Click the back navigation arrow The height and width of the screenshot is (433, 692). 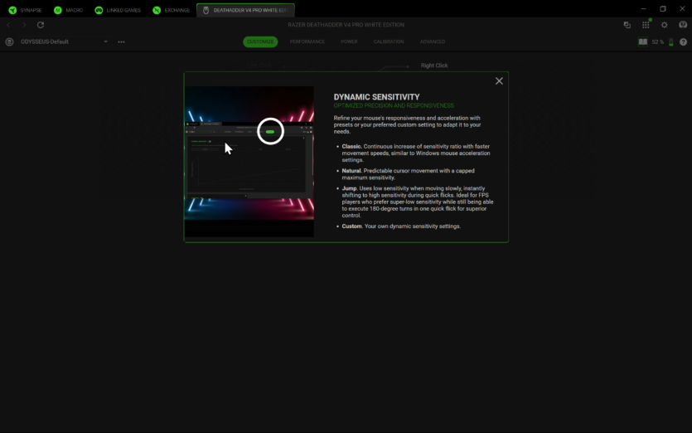tap(8, 25)
